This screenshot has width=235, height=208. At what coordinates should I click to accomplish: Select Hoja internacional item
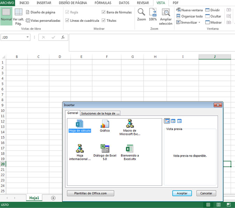(x=80, y=152)
